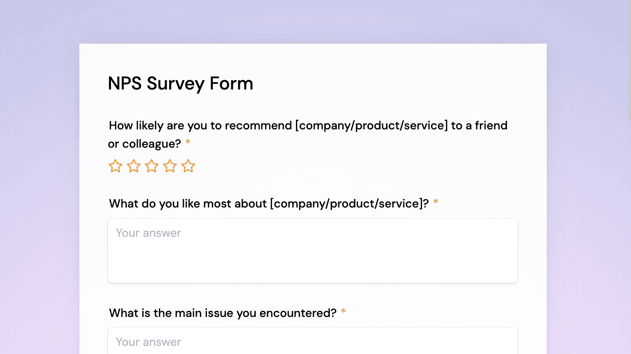
Task: Focus the 'What do you like most' answer box
Action: (313, 251)
